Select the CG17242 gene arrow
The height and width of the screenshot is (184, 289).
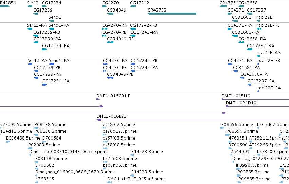tap(133, 6)
